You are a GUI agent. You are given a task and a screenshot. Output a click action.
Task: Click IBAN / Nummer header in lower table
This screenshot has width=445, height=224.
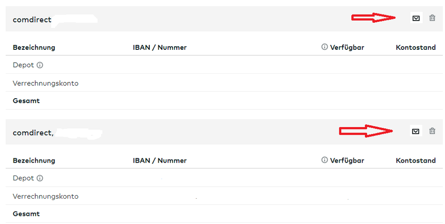click(x=159, y=160)
